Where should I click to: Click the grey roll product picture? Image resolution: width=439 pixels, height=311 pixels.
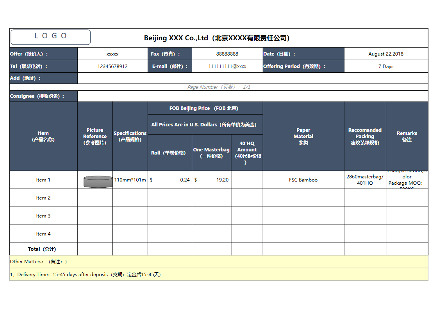pos(98,182)
